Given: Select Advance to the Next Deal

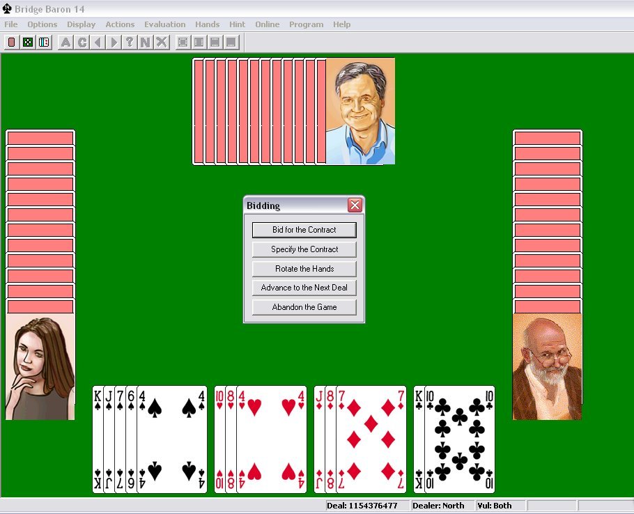Looking at the screenshot, I should click(x=304, y=288).
